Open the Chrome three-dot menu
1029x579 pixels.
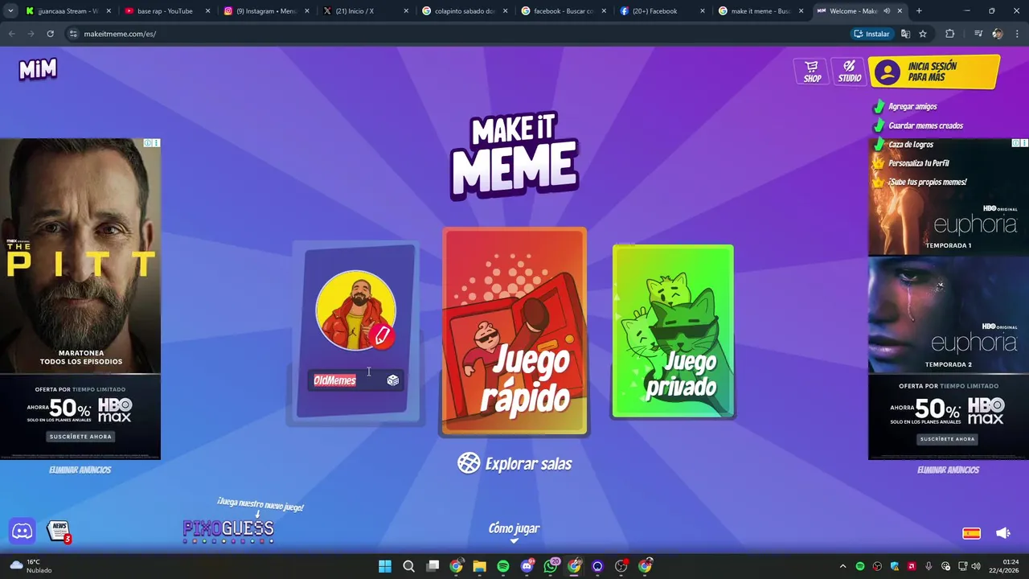[1018, 34]
